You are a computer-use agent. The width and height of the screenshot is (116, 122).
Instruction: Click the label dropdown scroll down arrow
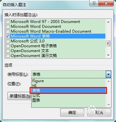(109, 105)
